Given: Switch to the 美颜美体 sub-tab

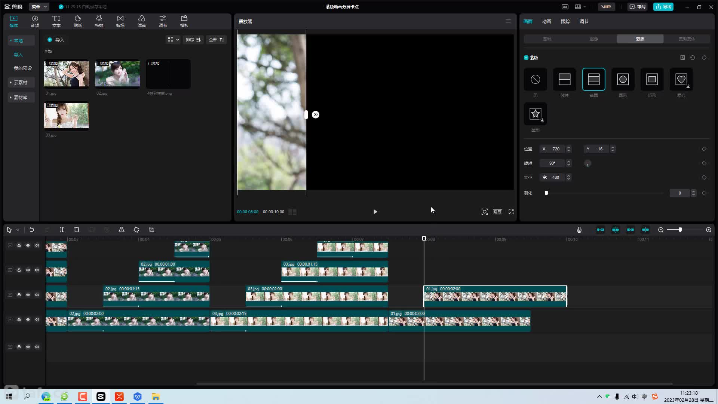Looking at the screenshot, I should (687, 39).
